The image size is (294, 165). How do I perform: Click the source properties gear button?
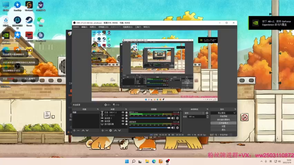point(107,105)
